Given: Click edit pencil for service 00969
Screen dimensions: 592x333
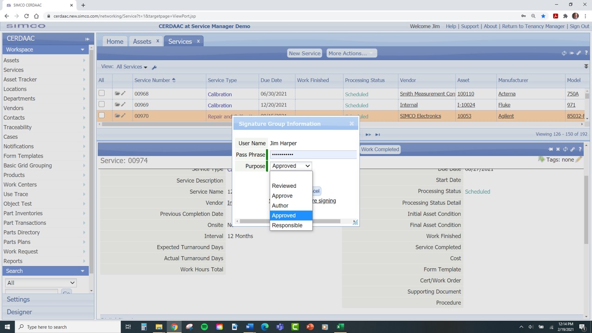Looking at the screenshot, I should (x=123, y=105).
